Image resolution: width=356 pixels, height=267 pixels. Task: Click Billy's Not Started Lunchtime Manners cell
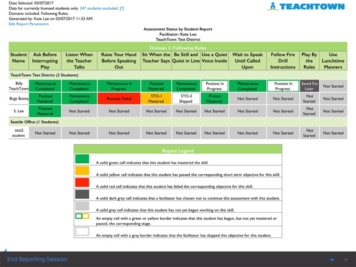[x=333, y=86]
